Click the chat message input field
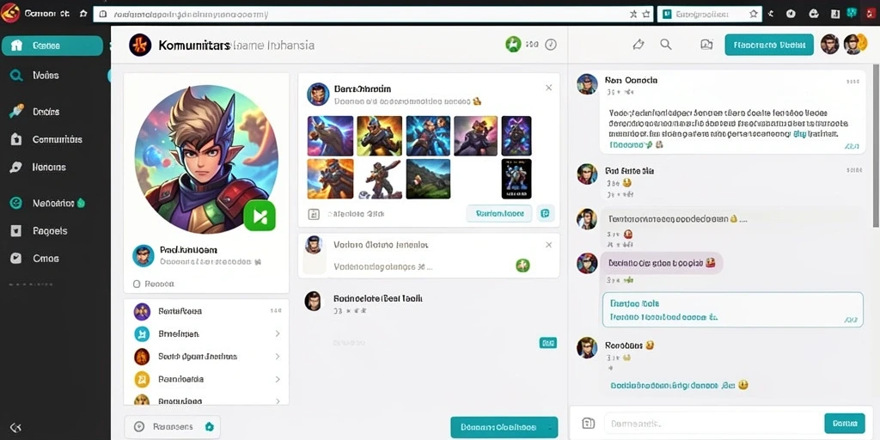 (712, 424)
